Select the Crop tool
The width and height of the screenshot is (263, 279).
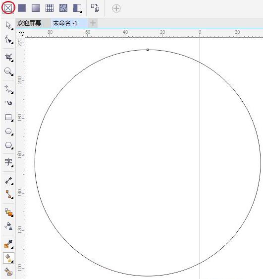tap(8, 57)
